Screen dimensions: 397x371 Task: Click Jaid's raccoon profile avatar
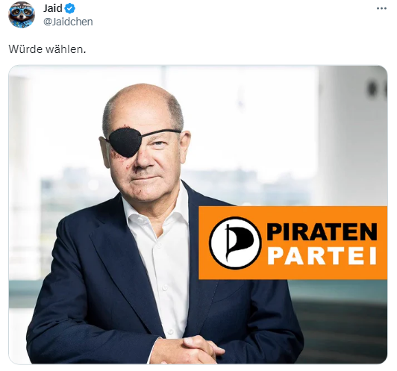tap(22, 15)
